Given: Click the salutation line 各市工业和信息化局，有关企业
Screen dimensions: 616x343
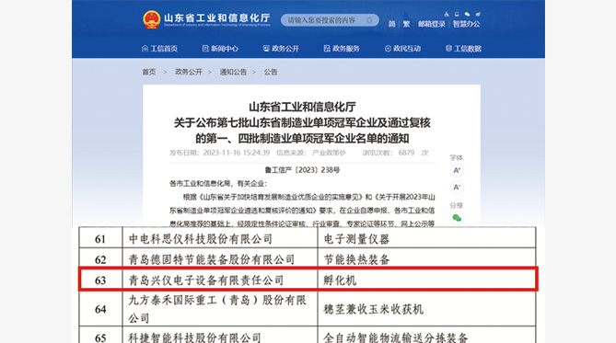Looking at the screenshot, I should (218, 183).
